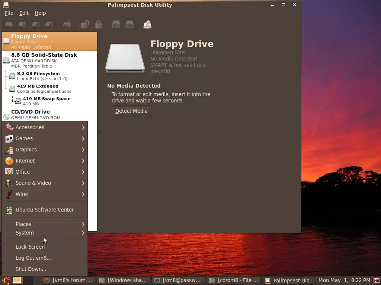
Task: Click the Erase disk toolbar icon
Action: (x=147, y=24)
